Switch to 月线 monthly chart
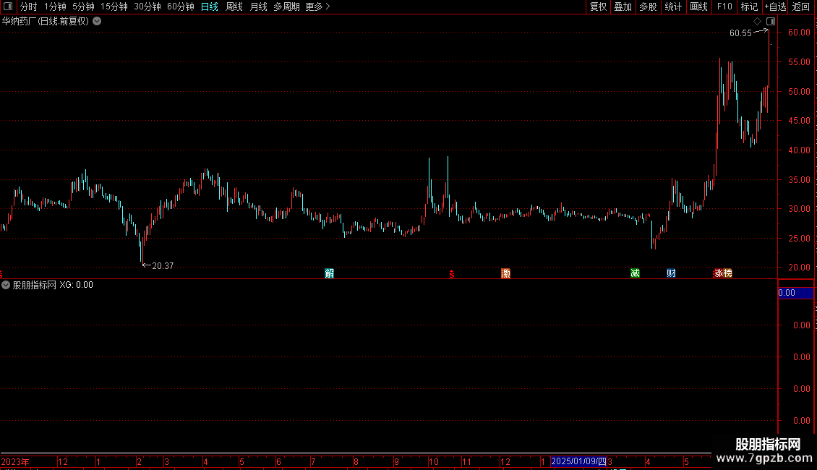 [x=258, y=7]
